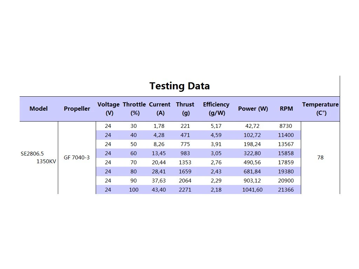Click the Testing Data title

click(179, 86)
